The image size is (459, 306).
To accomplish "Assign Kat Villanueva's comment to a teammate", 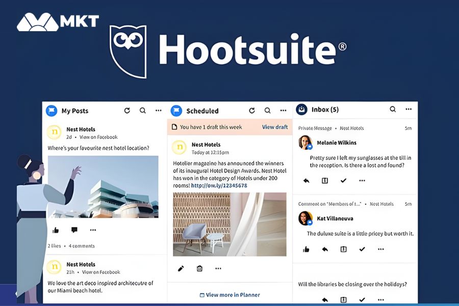I will (343, 249).
